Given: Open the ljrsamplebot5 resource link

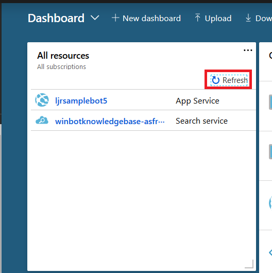Looking at the screenshot, I should (x=81, y=101).
